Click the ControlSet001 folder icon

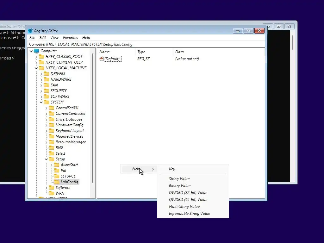52,108
